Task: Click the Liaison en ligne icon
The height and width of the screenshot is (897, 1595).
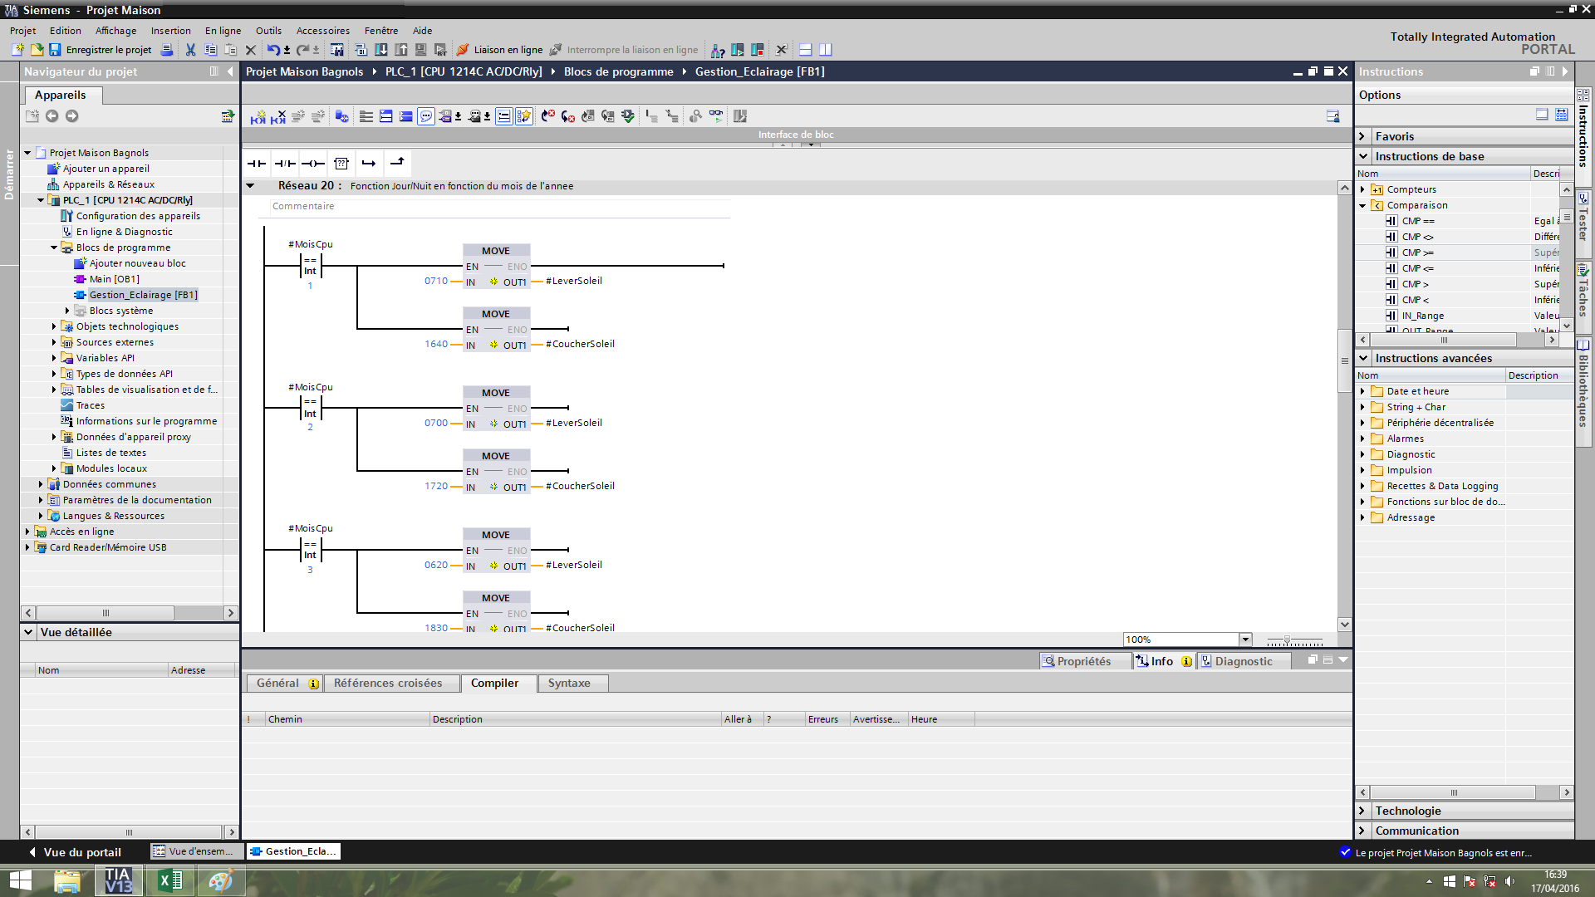Action: click(x=463, y=50)
